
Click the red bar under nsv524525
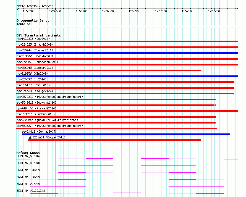(x=127, y=47)
